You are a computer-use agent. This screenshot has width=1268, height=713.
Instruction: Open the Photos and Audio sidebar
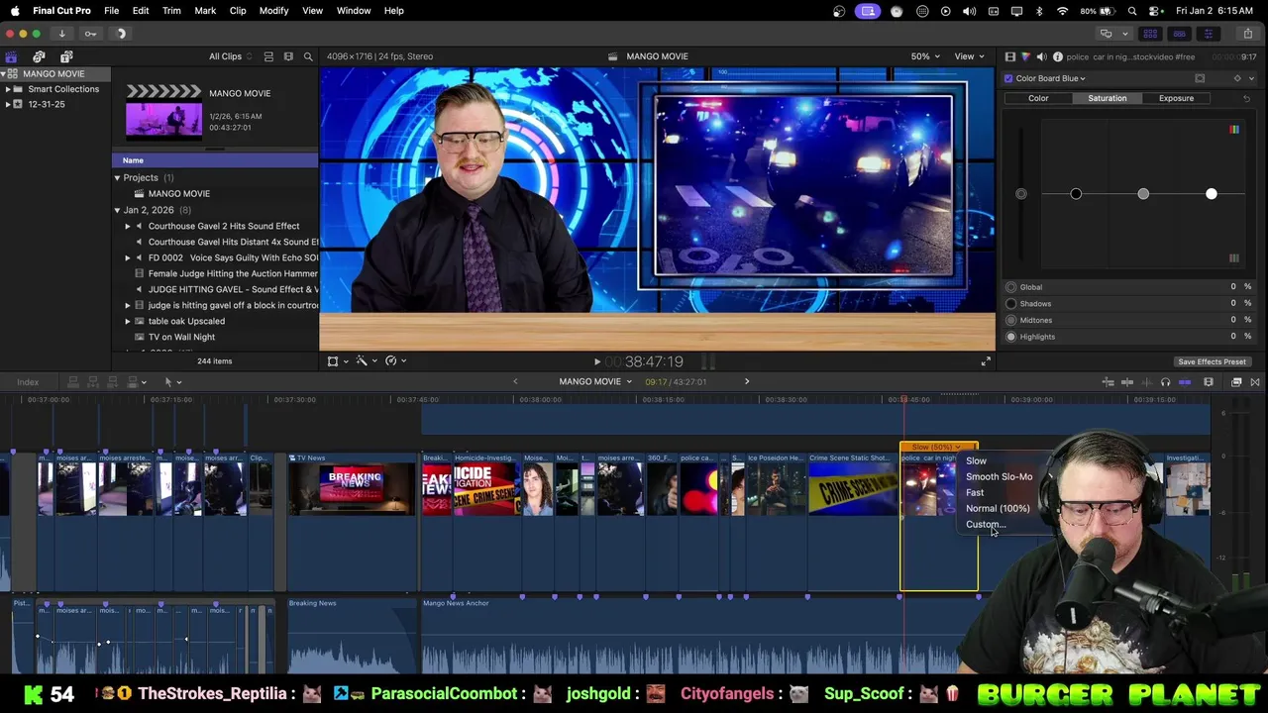click(x=39, y=56)
